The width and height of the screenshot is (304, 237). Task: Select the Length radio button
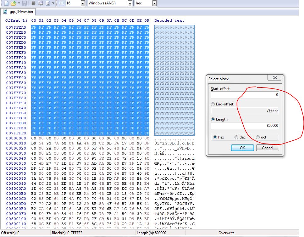(x=213, y=119)
